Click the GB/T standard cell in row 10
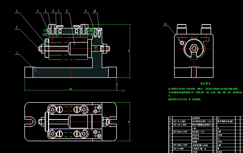 pos(182,121)
